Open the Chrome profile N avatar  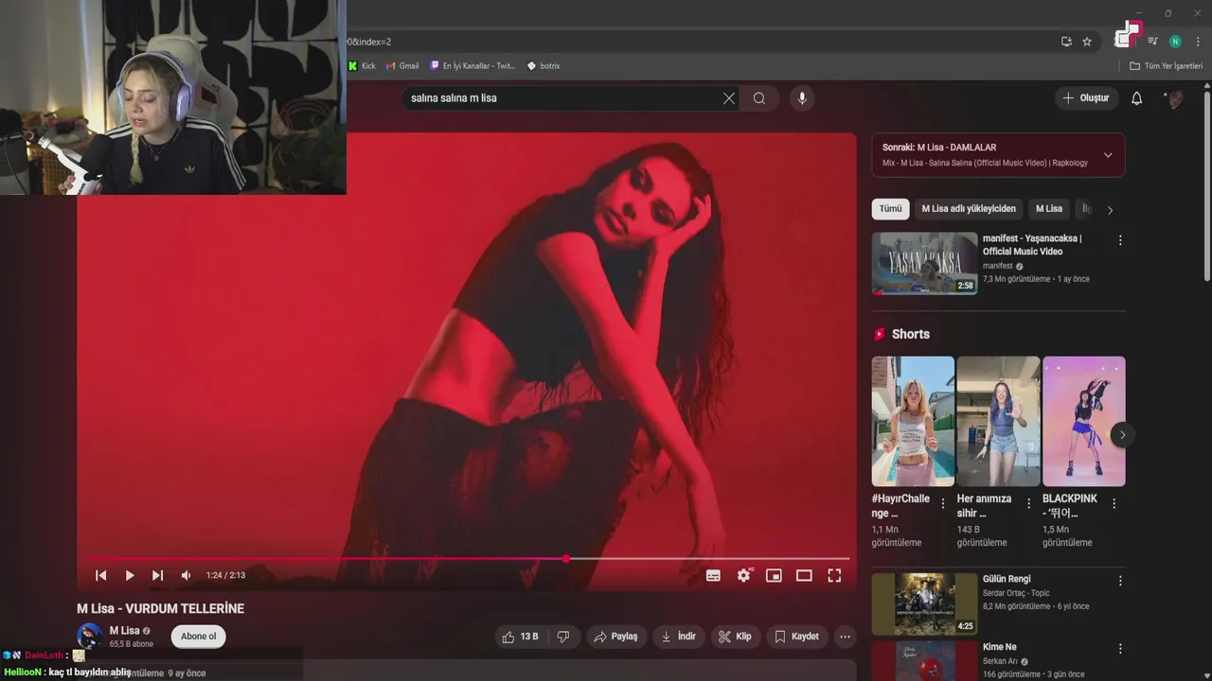tap(1175, 42)
